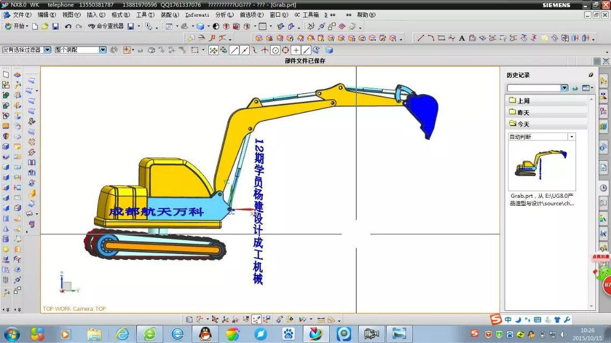Click the Windows Start orb
Viewport: 611px width, 343px height.
(x=12, y=334)
